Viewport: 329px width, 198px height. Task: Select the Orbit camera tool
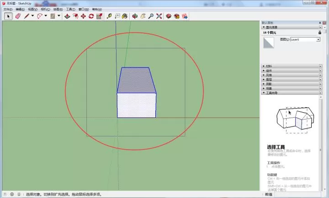point(135,16)
